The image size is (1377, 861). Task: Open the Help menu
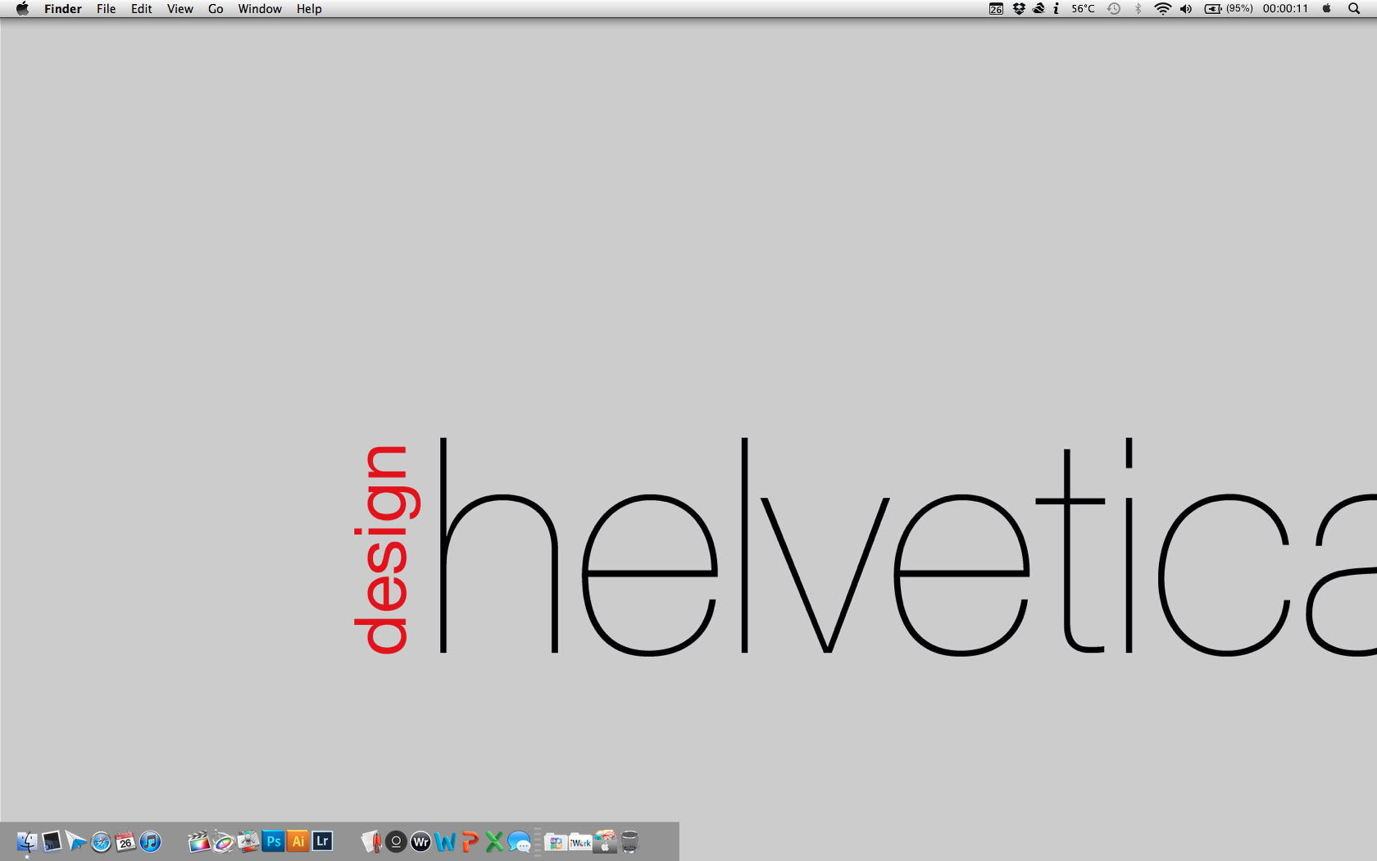pos(309,9)
